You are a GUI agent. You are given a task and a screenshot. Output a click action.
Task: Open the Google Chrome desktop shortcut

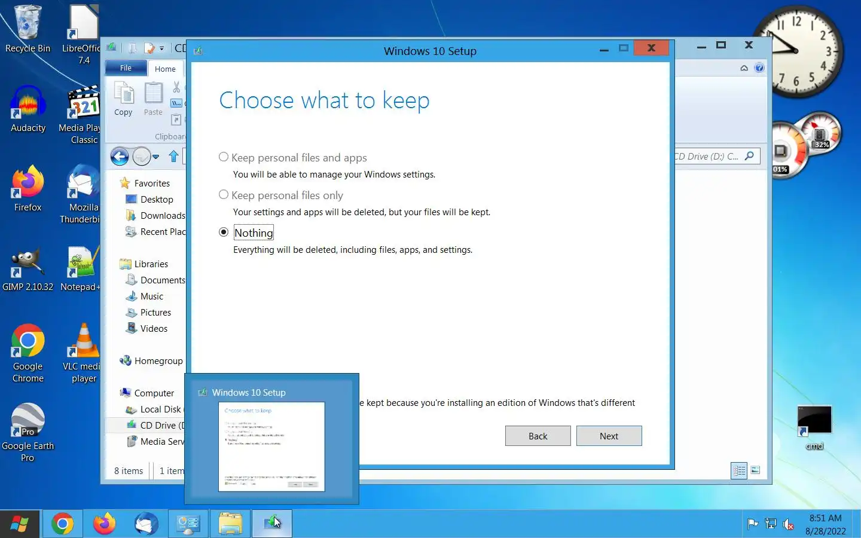(x=28, y=353)
